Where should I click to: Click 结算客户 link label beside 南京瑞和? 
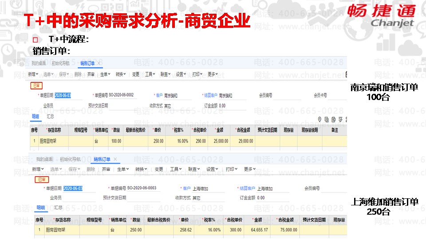(x=210, y=96)
